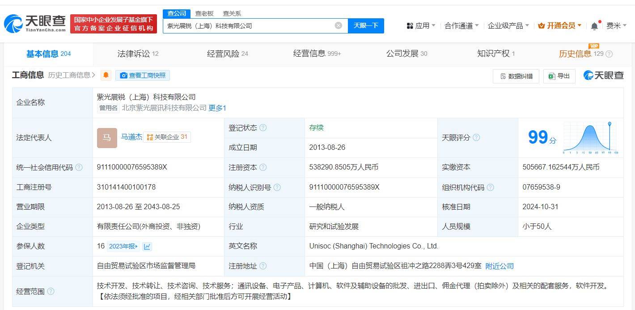Open the 应用 dropdown menu
Screen dimensions: 635x310
tap(420, 25)
